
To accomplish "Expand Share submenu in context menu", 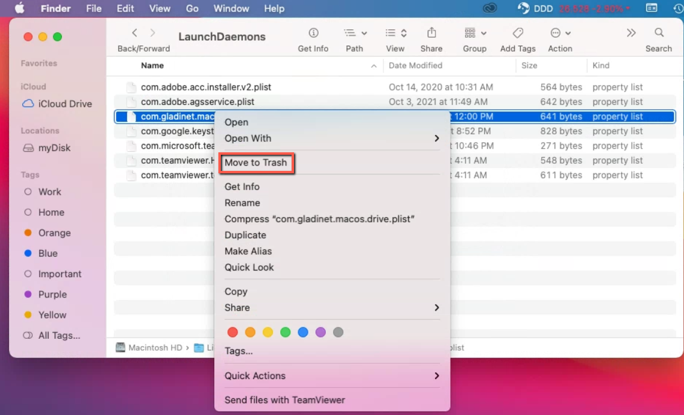I will tap(332, 307).
